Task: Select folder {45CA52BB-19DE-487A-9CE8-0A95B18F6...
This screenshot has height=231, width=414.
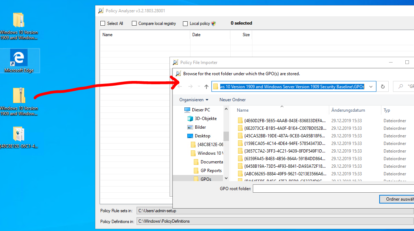Action: pos(281,136)
